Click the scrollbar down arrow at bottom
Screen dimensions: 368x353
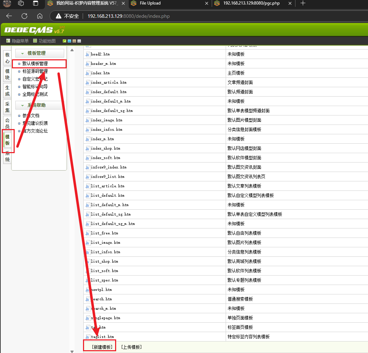pyautogui.click(x=72, y=351)
